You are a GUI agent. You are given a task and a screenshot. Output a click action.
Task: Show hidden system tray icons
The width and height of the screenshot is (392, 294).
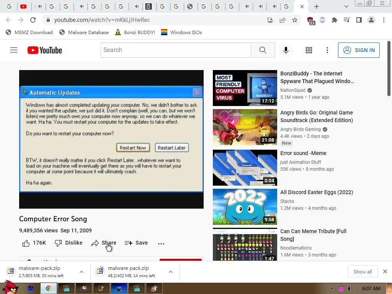[332, 289]
